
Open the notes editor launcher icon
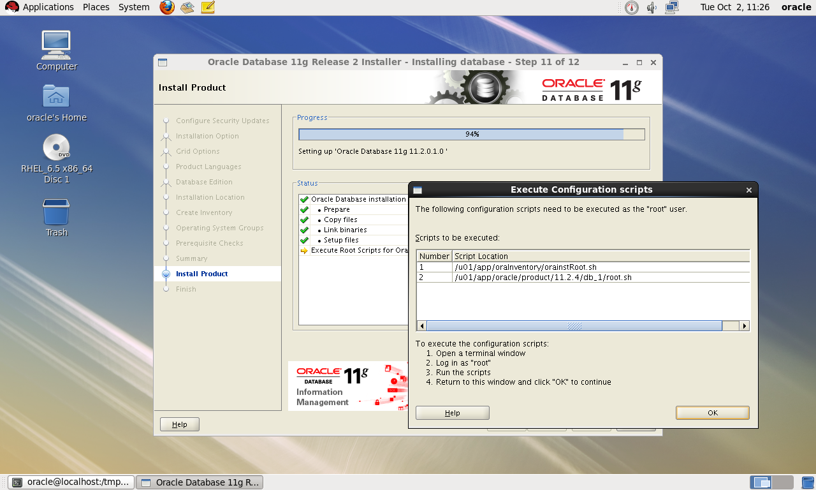click(207, 8)
